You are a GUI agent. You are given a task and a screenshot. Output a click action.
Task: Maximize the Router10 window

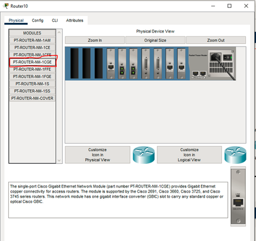[229, 6]
